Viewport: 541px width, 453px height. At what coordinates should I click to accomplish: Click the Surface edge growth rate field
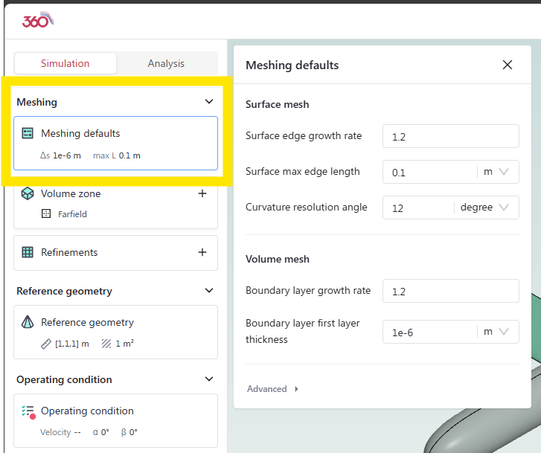(x=450, y=137)
